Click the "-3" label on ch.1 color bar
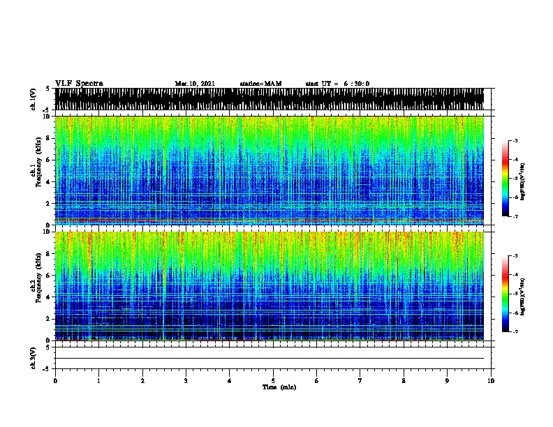Viewport: 553px width, 427px height. coord(515,141)
